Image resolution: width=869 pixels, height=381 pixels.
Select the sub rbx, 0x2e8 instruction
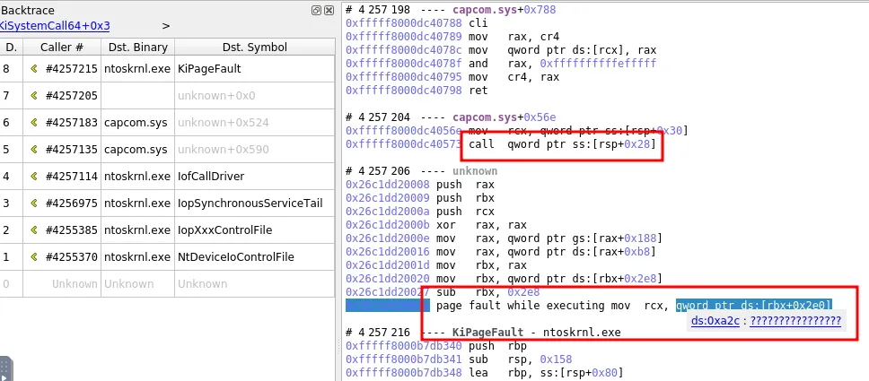click(443, 292)
